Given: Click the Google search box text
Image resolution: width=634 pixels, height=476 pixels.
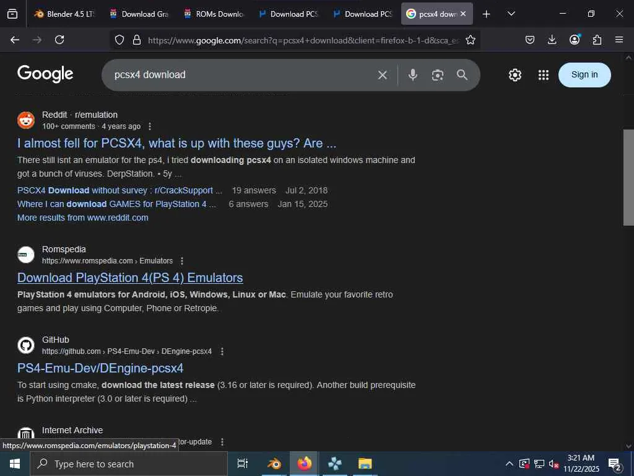Looking at the screenshot, I should point(150,75).
